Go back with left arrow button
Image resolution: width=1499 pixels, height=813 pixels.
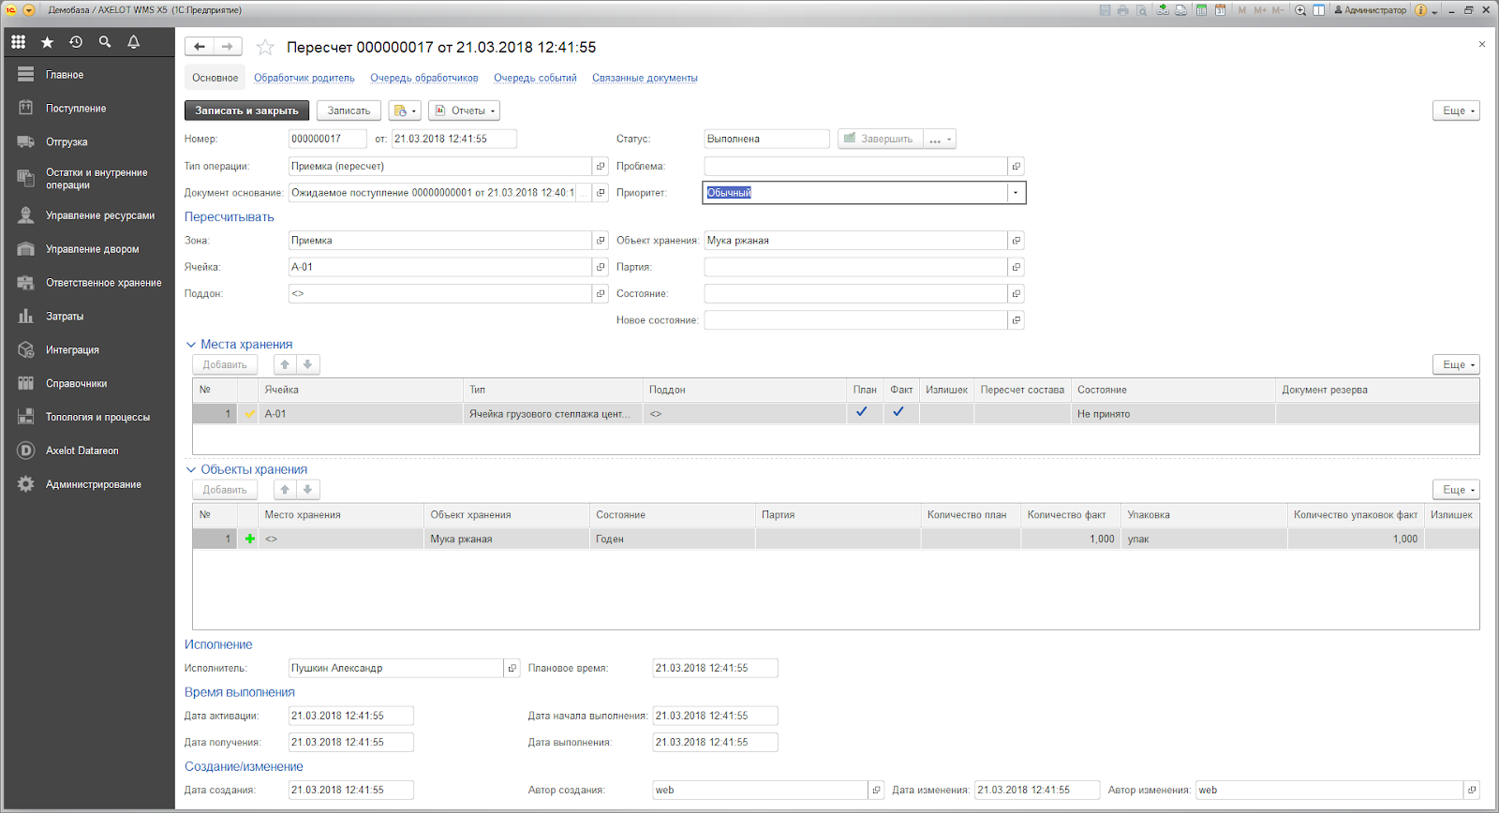pos(200,47)
